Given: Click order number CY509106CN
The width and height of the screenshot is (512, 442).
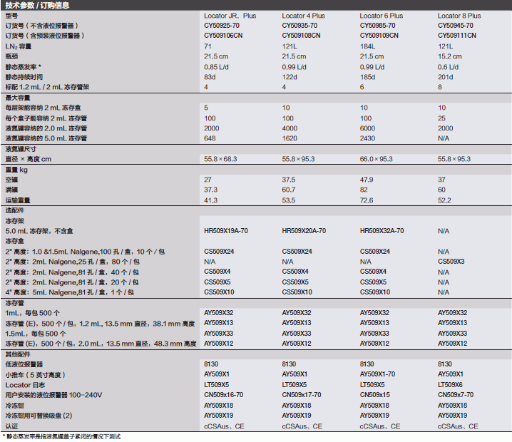Looking at the screenshot, I should point(223,35).
